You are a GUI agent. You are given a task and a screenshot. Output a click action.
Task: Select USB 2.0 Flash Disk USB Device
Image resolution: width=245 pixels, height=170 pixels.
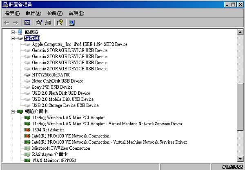[61, 93]
